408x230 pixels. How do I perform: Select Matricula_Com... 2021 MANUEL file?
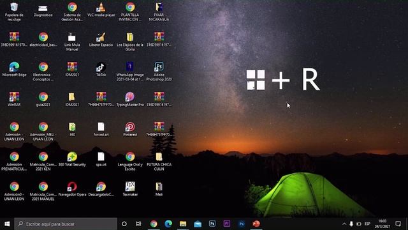43,191
